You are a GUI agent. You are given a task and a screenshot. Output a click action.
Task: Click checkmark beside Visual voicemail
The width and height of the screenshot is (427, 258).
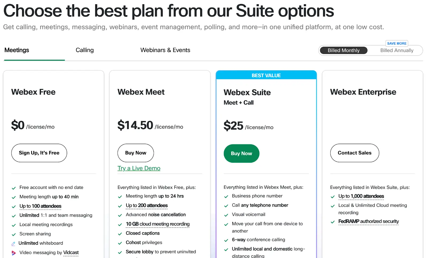click(x=226, y=215)
